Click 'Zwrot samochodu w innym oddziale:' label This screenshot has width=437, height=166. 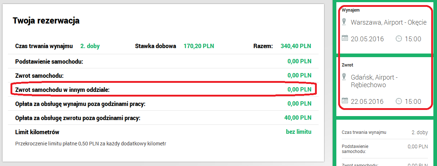pyautogui.click(x=62, y=89)
